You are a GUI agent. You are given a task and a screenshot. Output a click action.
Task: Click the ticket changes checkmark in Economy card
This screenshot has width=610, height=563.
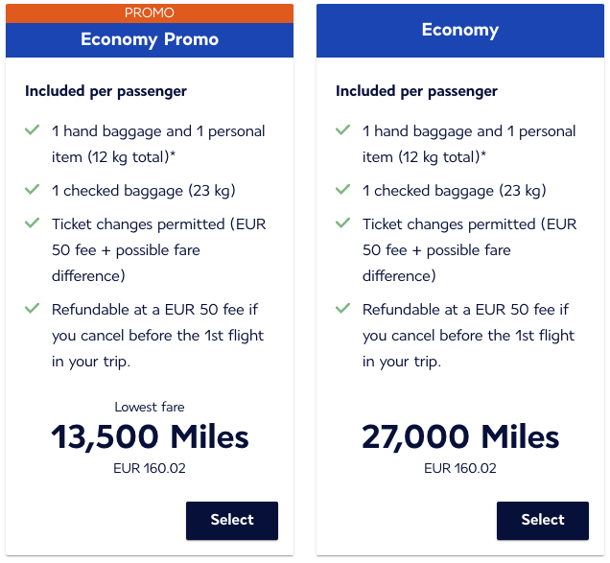342,223
